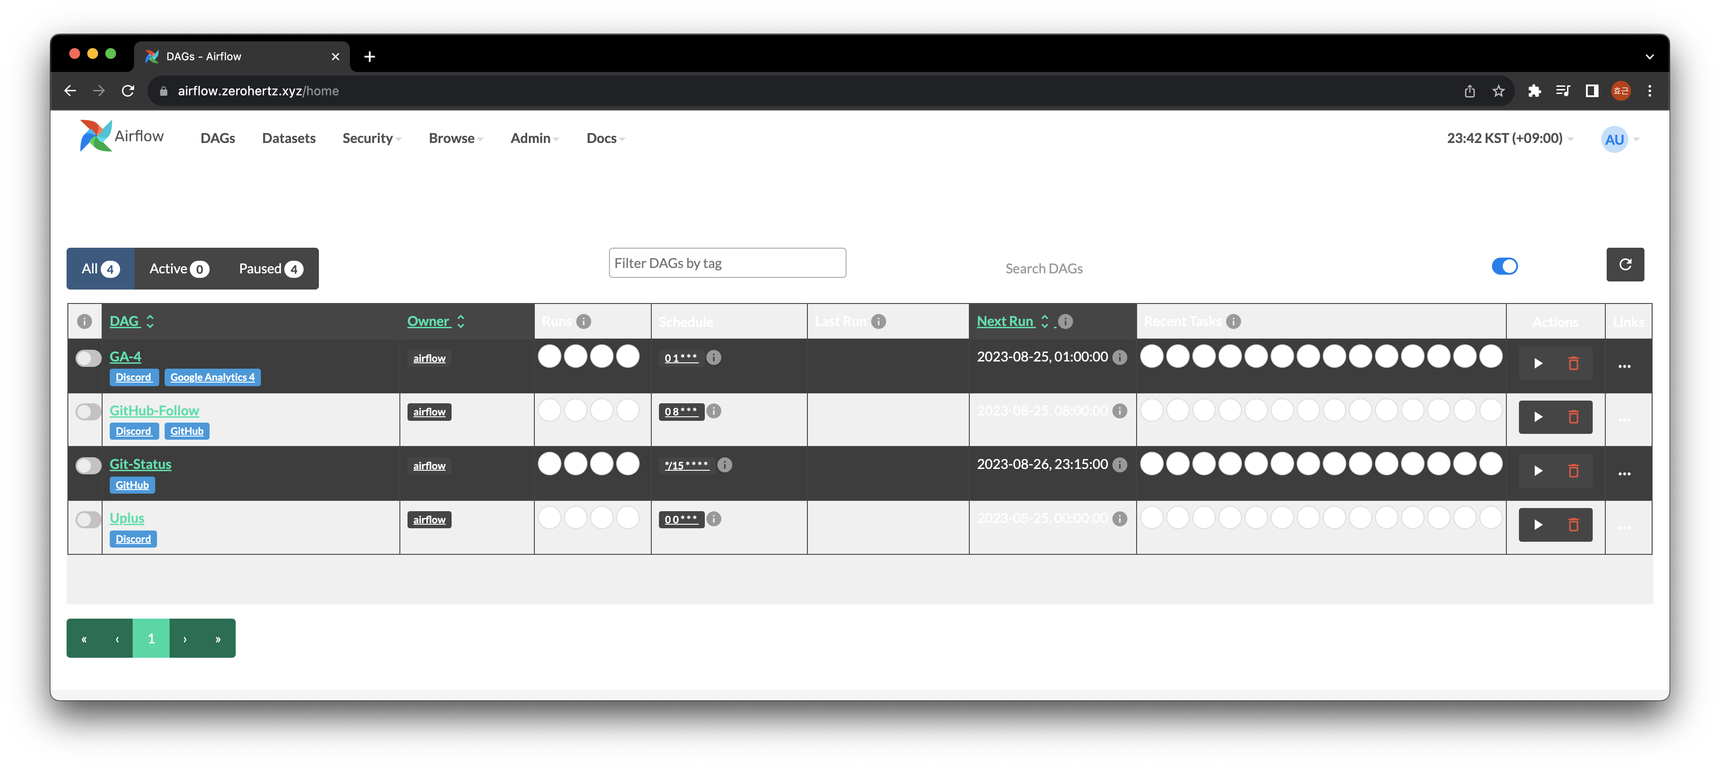Select the Active 0 filter tab
The height and width of the screenshot is (767, 1720).
tap(179, 269)
